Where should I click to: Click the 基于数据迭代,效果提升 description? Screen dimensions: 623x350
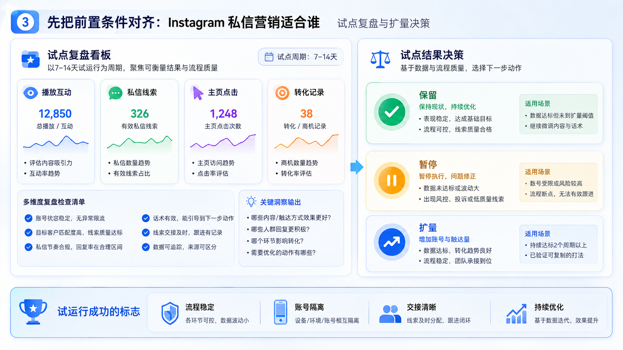(x=566, y=321)
